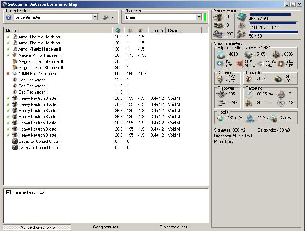This screenshot has width=305, height=231.
Task: Sort by the CPU column header icon
Action: point(118,30)
